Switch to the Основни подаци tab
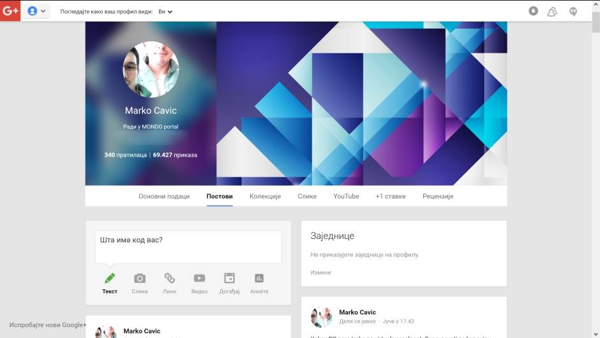 point(164,196)
